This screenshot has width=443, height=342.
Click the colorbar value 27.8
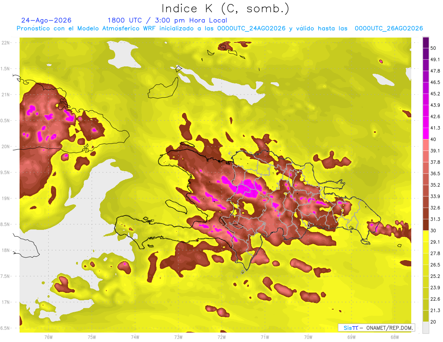point(435,253)
